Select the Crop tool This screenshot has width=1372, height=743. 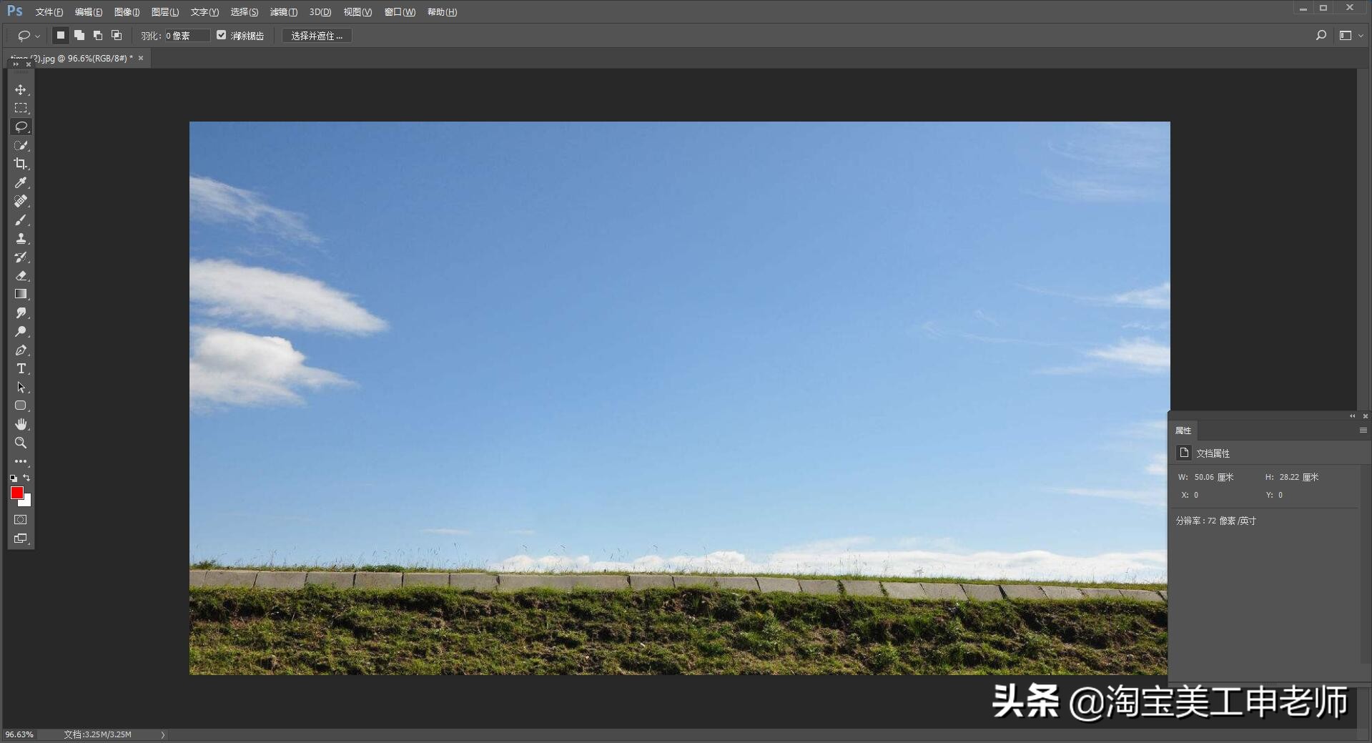(21, 164)
